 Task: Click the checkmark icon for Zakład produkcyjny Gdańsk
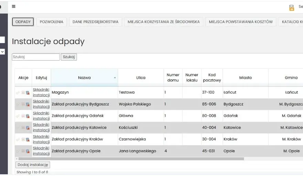pyautogui.click(x=18, y=116)
